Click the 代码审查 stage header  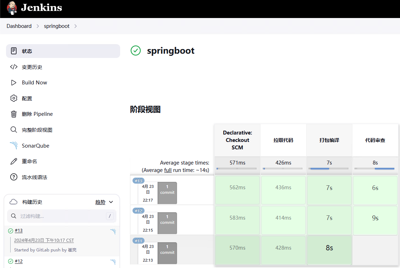pyautogui.click(x=375, y=140)
